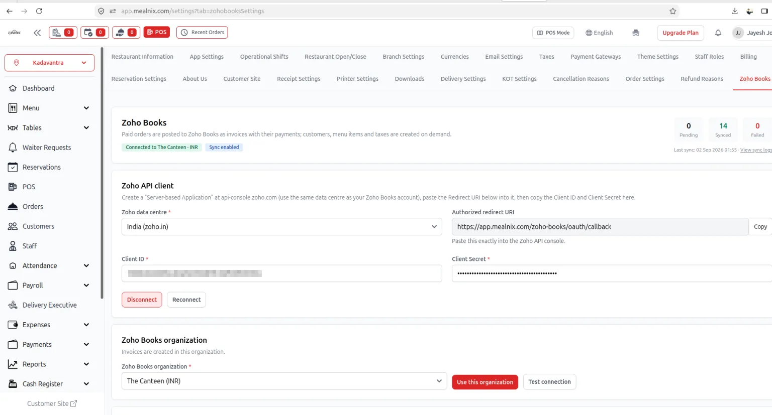Expand the Reports sidebar section

click(x=49, y=364)
